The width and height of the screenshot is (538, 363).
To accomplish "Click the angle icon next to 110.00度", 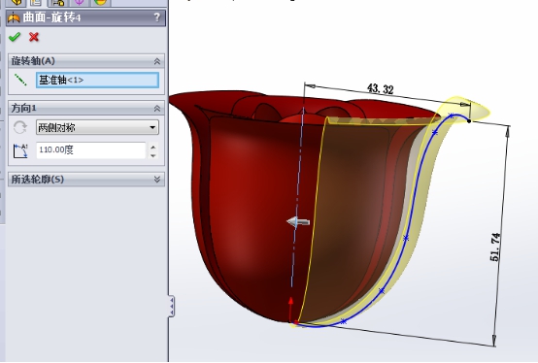I will (20, 150).
